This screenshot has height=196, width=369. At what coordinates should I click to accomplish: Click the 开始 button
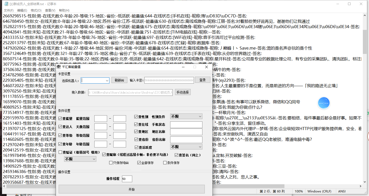pos(132,189)
